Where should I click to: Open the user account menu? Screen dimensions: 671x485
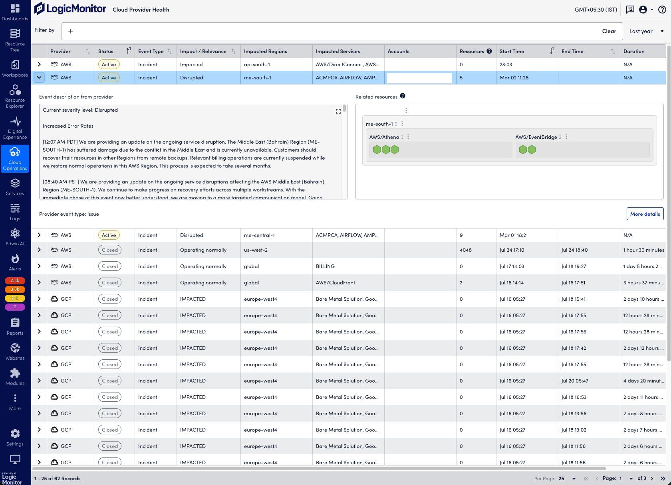pos(646,10)
